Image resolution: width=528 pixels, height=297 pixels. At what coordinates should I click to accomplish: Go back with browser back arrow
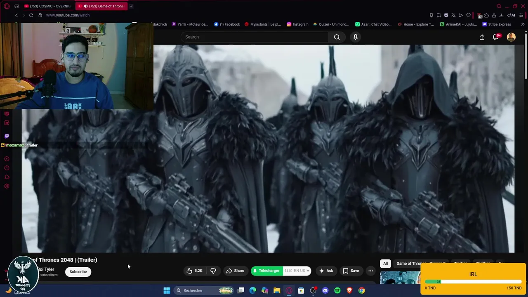pyautogui.click(x=16, y=15)
